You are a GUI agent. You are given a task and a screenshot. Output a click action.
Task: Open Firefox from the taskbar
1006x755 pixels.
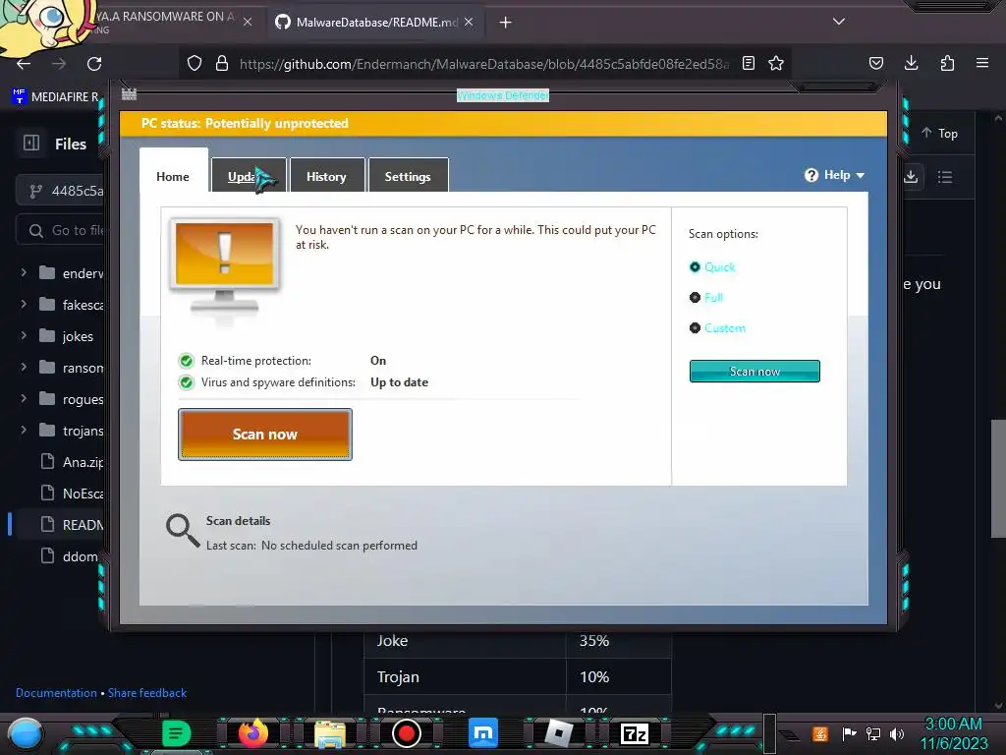(252, 733)
